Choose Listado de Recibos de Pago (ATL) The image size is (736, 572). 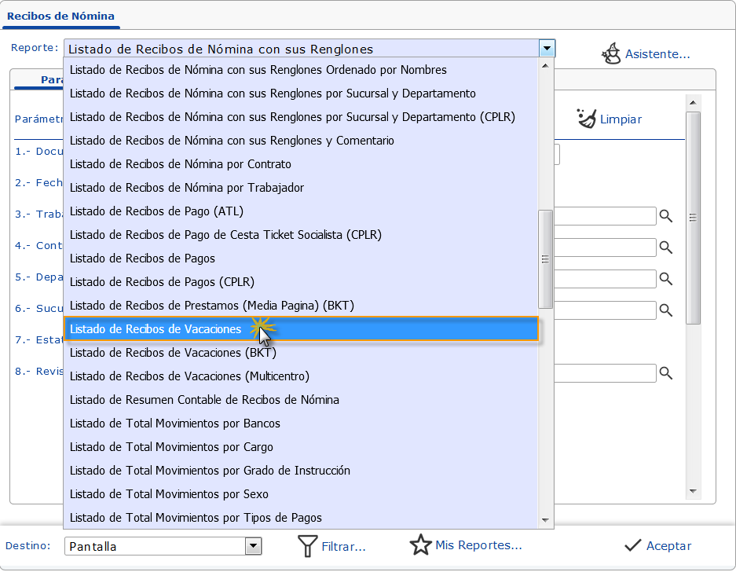click(156, 211)
